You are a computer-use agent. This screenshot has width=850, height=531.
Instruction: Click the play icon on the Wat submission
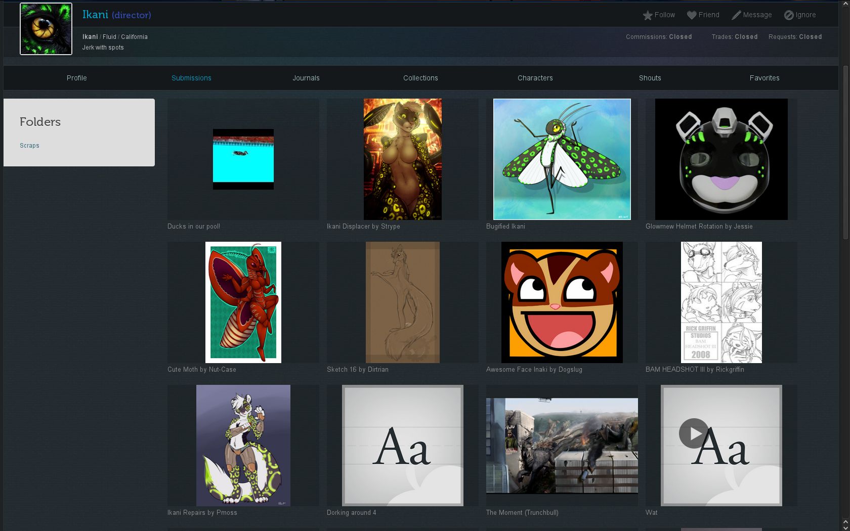tap(695, 433)
